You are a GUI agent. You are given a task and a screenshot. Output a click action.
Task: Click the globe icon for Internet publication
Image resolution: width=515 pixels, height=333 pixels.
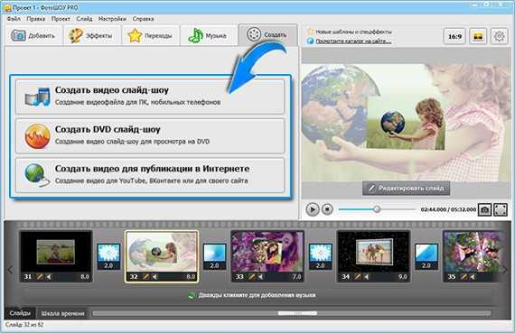click(37, 175)
